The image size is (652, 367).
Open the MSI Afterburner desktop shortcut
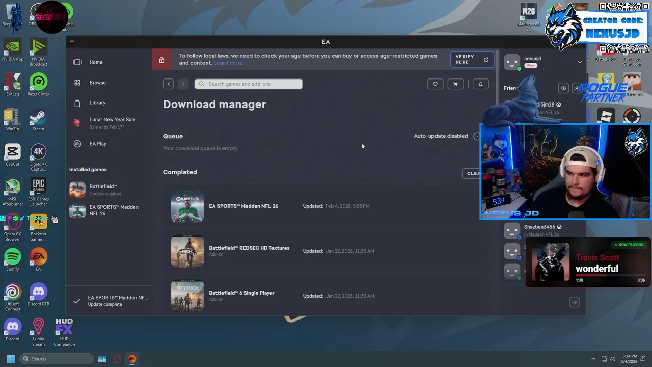point(13,193)
